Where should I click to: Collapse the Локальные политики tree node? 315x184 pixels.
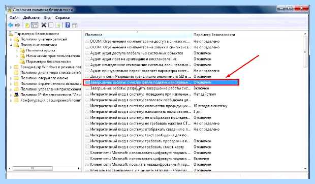pyautogui.click(x=11, y=45)
